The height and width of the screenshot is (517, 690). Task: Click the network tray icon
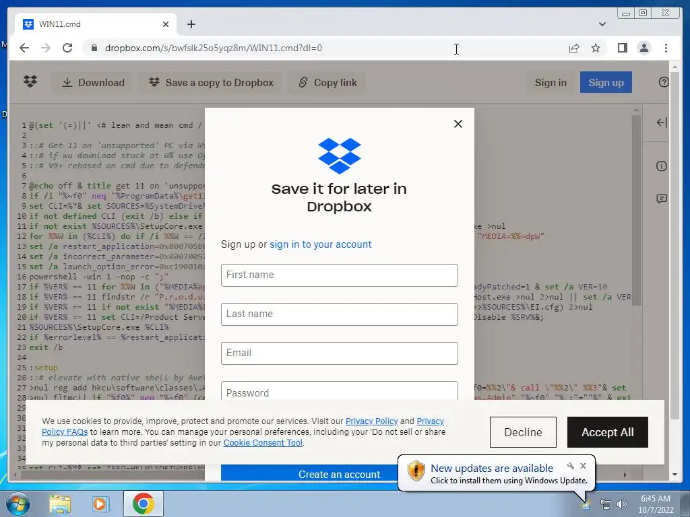[606, 504]
